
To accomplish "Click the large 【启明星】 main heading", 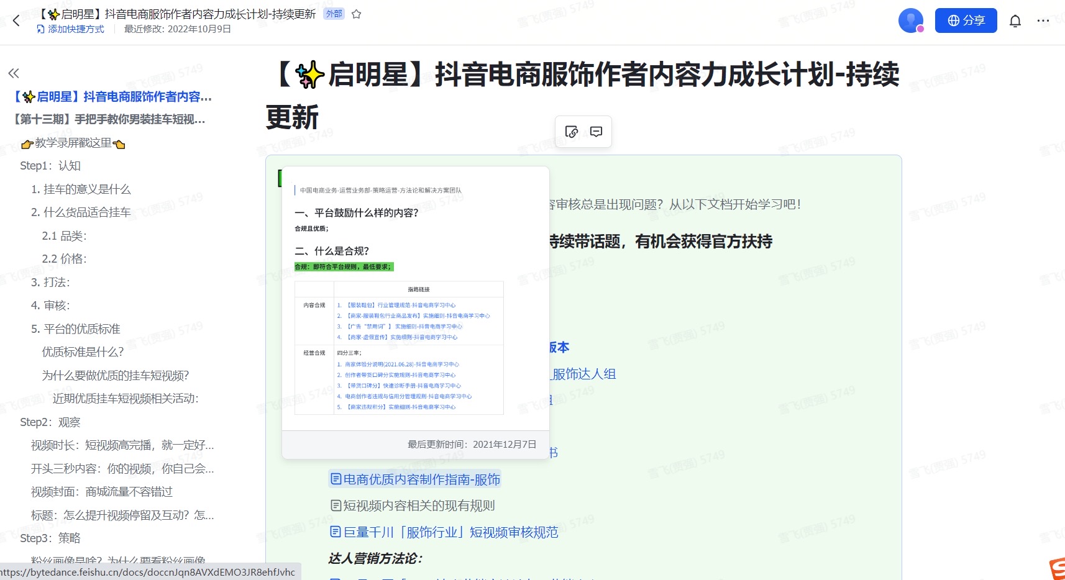I will click(x=583, y=96).
